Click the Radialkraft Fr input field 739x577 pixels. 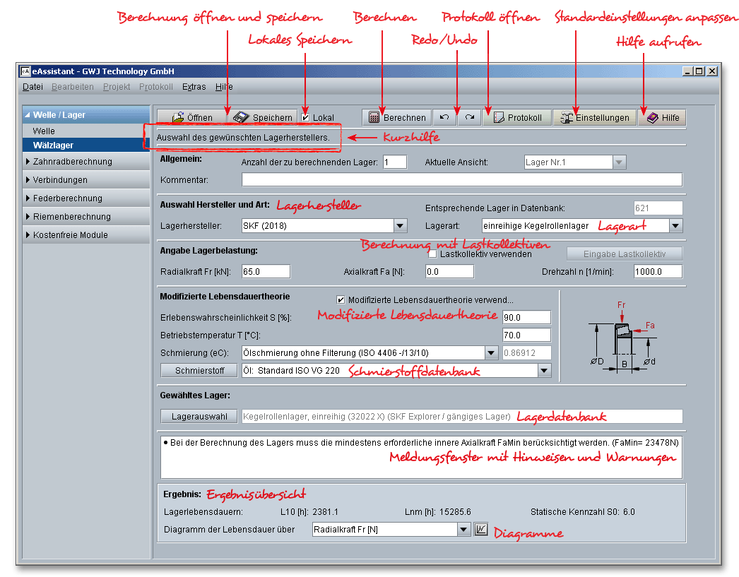(264, 270)
